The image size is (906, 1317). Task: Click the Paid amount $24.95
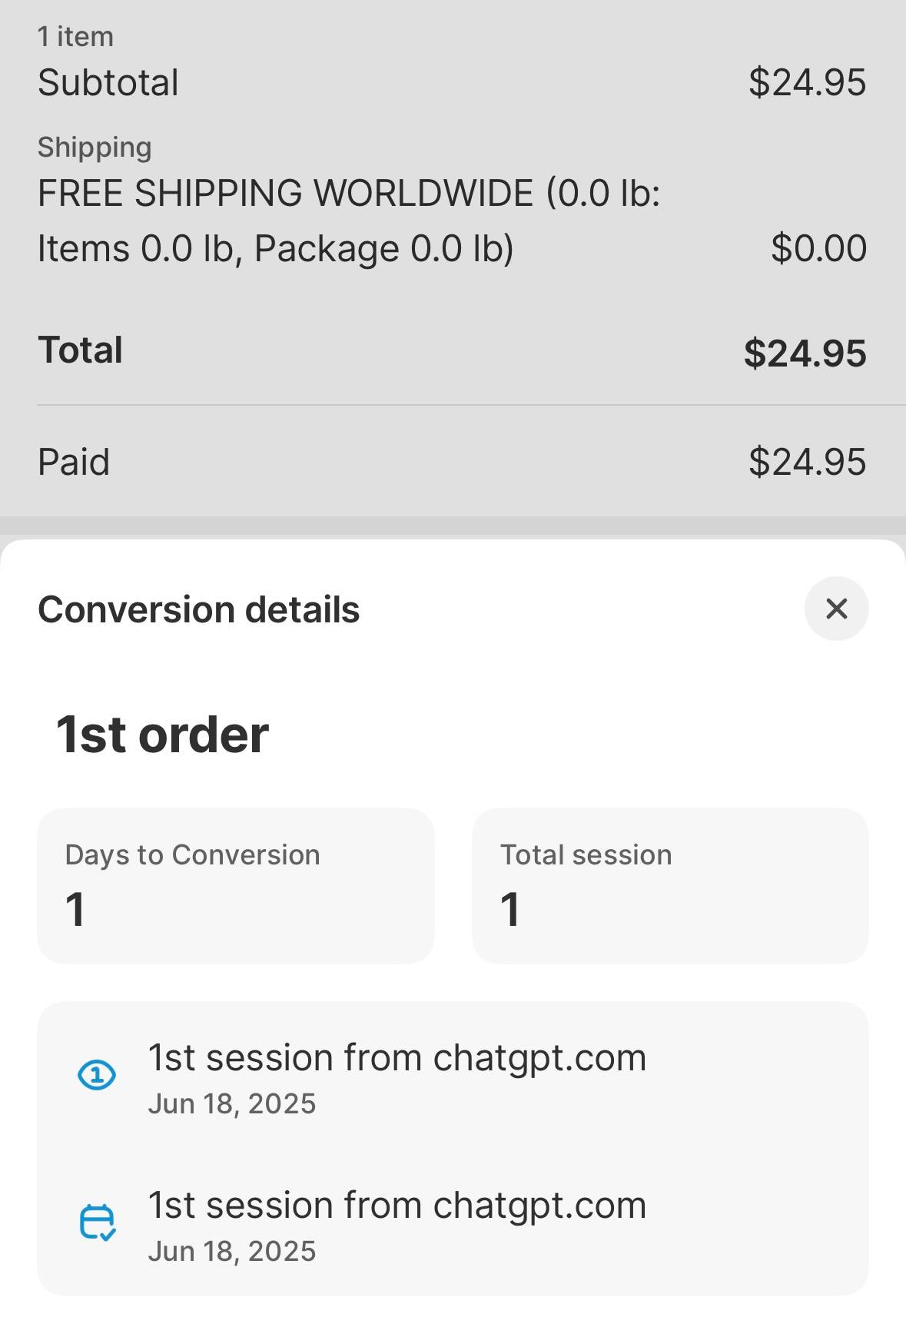point(808,460)
